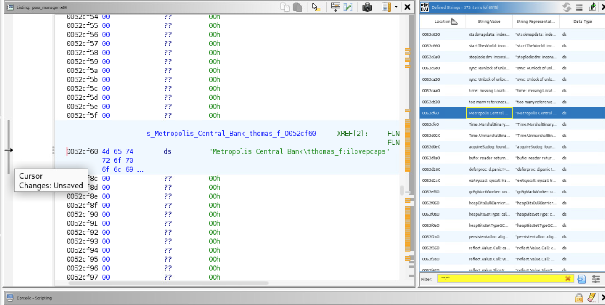The image size is (605, 305).
Task: Open the filter options sliders icon
Action: tap(596, 279)
